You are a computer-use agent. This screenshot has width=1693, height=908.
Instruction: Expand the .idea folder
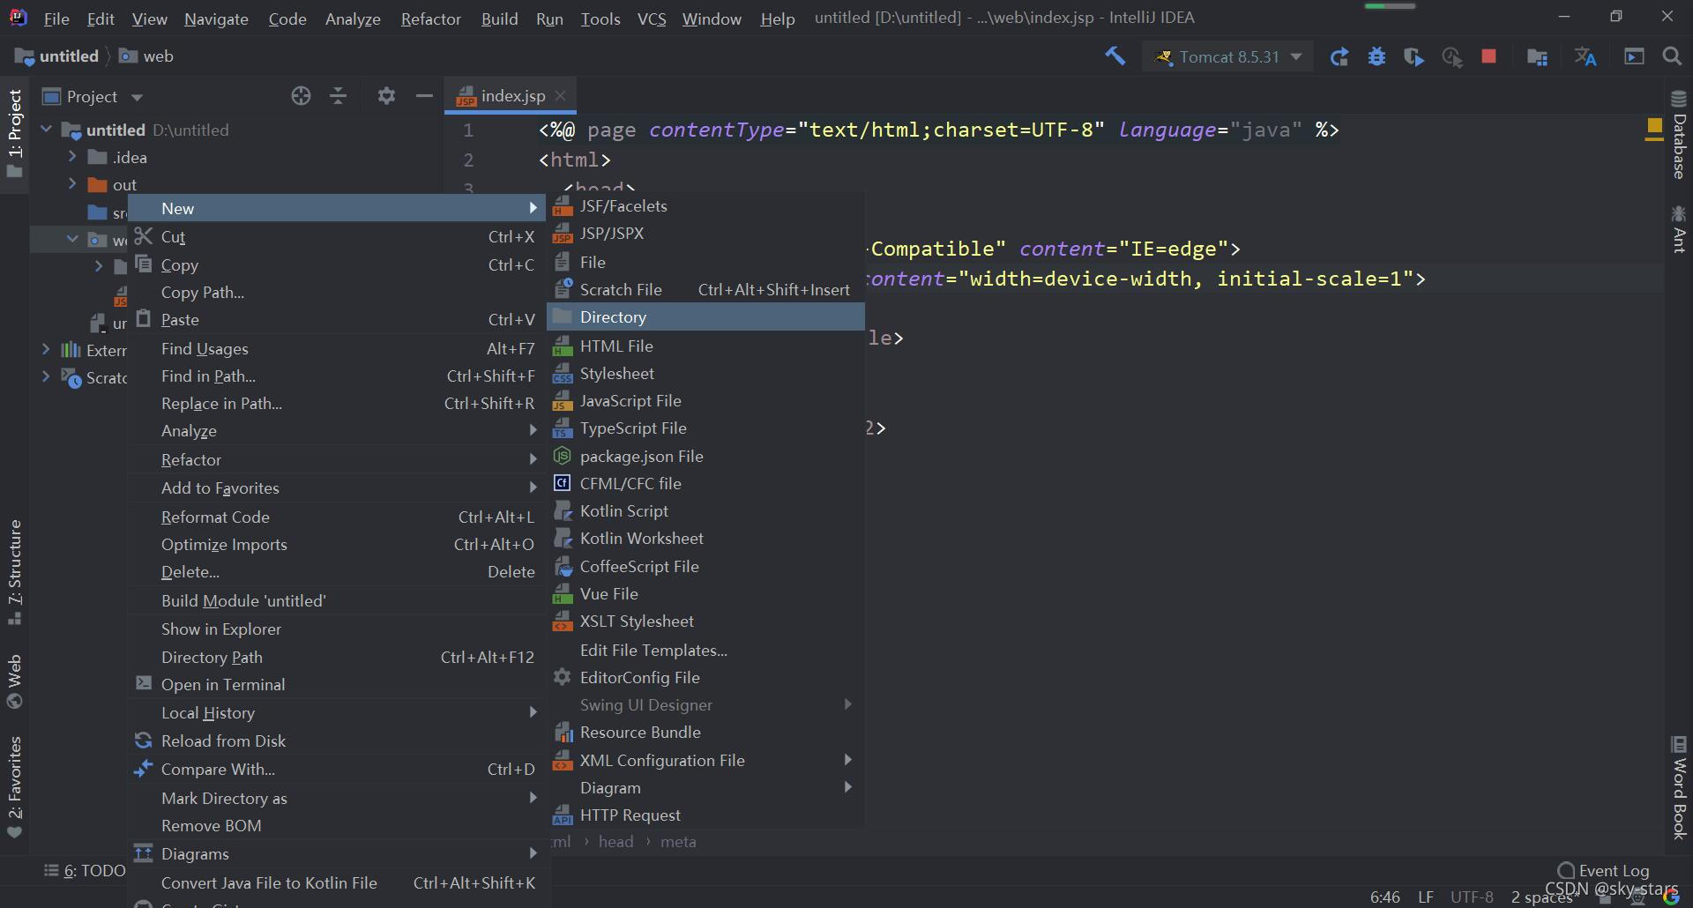coord(72,157)
